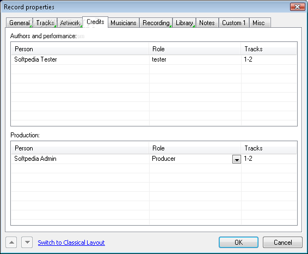Screen dimensions: 308x254
Task: Click Tracks column header in Authors table
Action: (269, 49)
